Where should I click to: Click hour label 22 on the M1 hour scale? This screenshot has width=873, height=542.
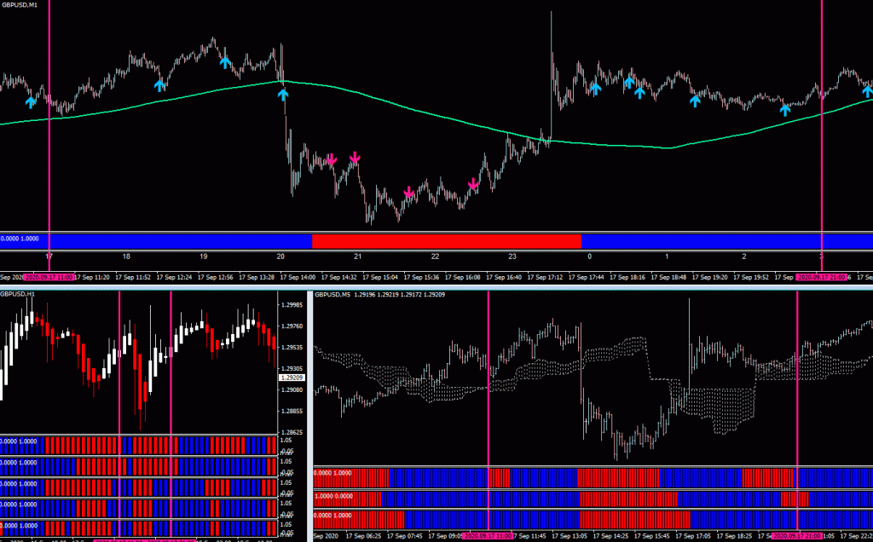435,257
